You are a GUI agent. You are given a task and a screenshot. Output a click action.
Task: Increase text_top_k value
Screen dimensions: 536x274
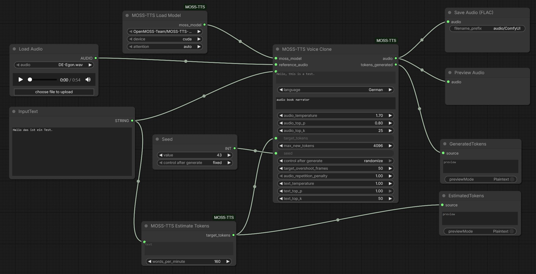tap(390, 199)
